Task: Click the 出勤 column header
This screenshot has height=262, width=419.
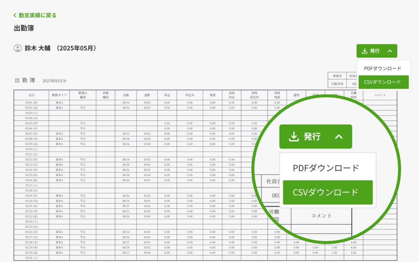Action: [126, 95]
